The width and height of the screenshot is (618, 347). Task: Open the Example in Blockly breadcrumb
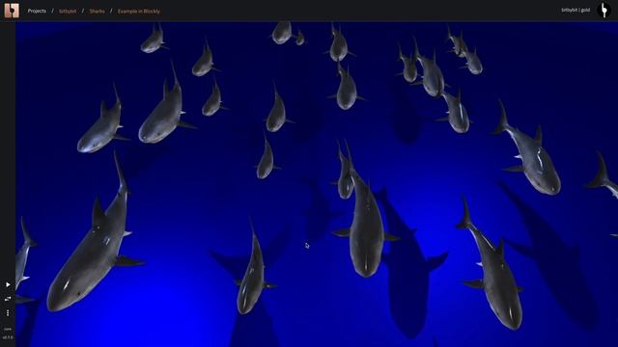pos(139,12)
